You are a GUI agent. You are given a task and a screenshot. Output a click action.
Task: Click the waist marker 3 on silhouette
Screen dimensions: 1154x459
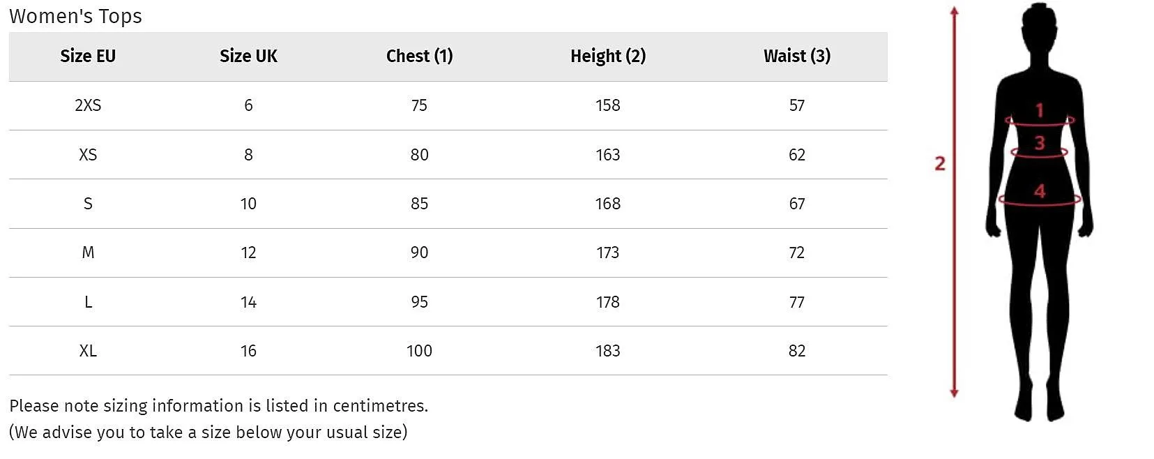tap(1040, 142)
